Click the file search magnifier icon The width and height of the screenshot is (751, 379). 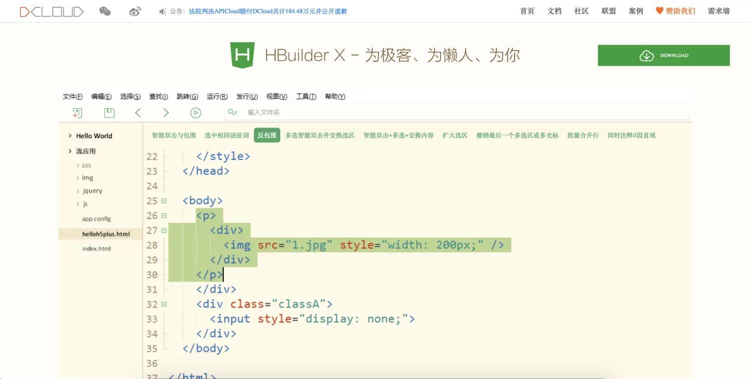232,112
